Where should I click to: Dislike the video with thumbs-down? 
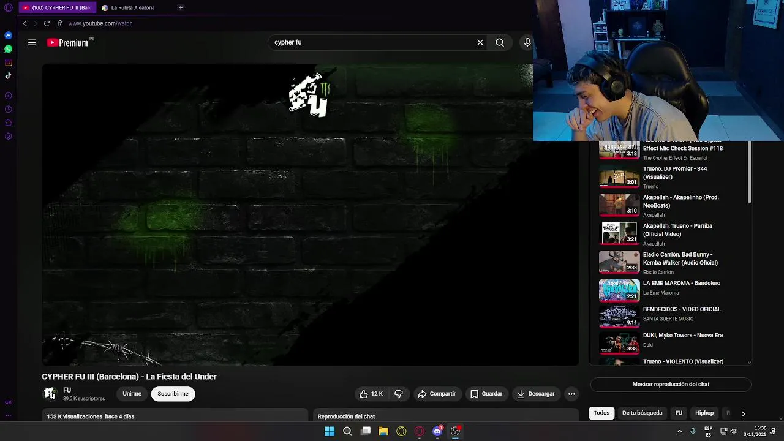399,394
